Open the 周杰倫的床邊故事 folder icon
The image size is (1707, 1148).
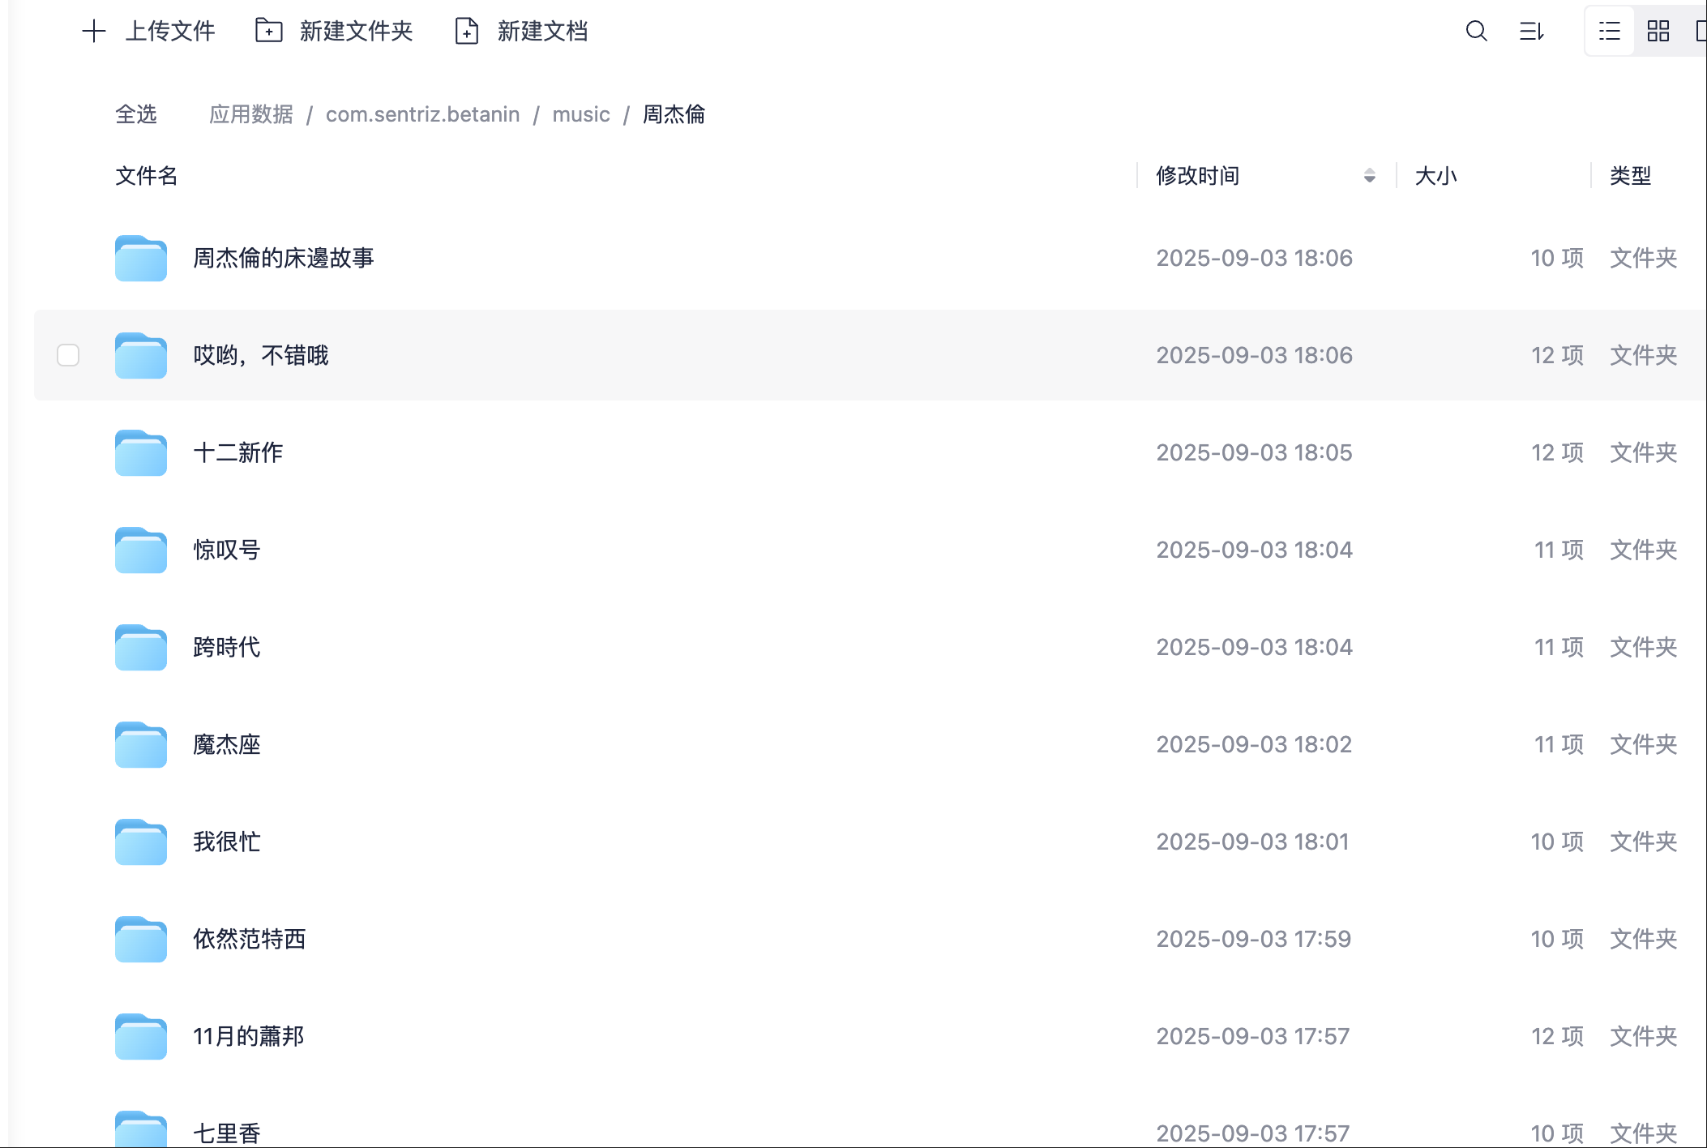click(x=141, y=258)
